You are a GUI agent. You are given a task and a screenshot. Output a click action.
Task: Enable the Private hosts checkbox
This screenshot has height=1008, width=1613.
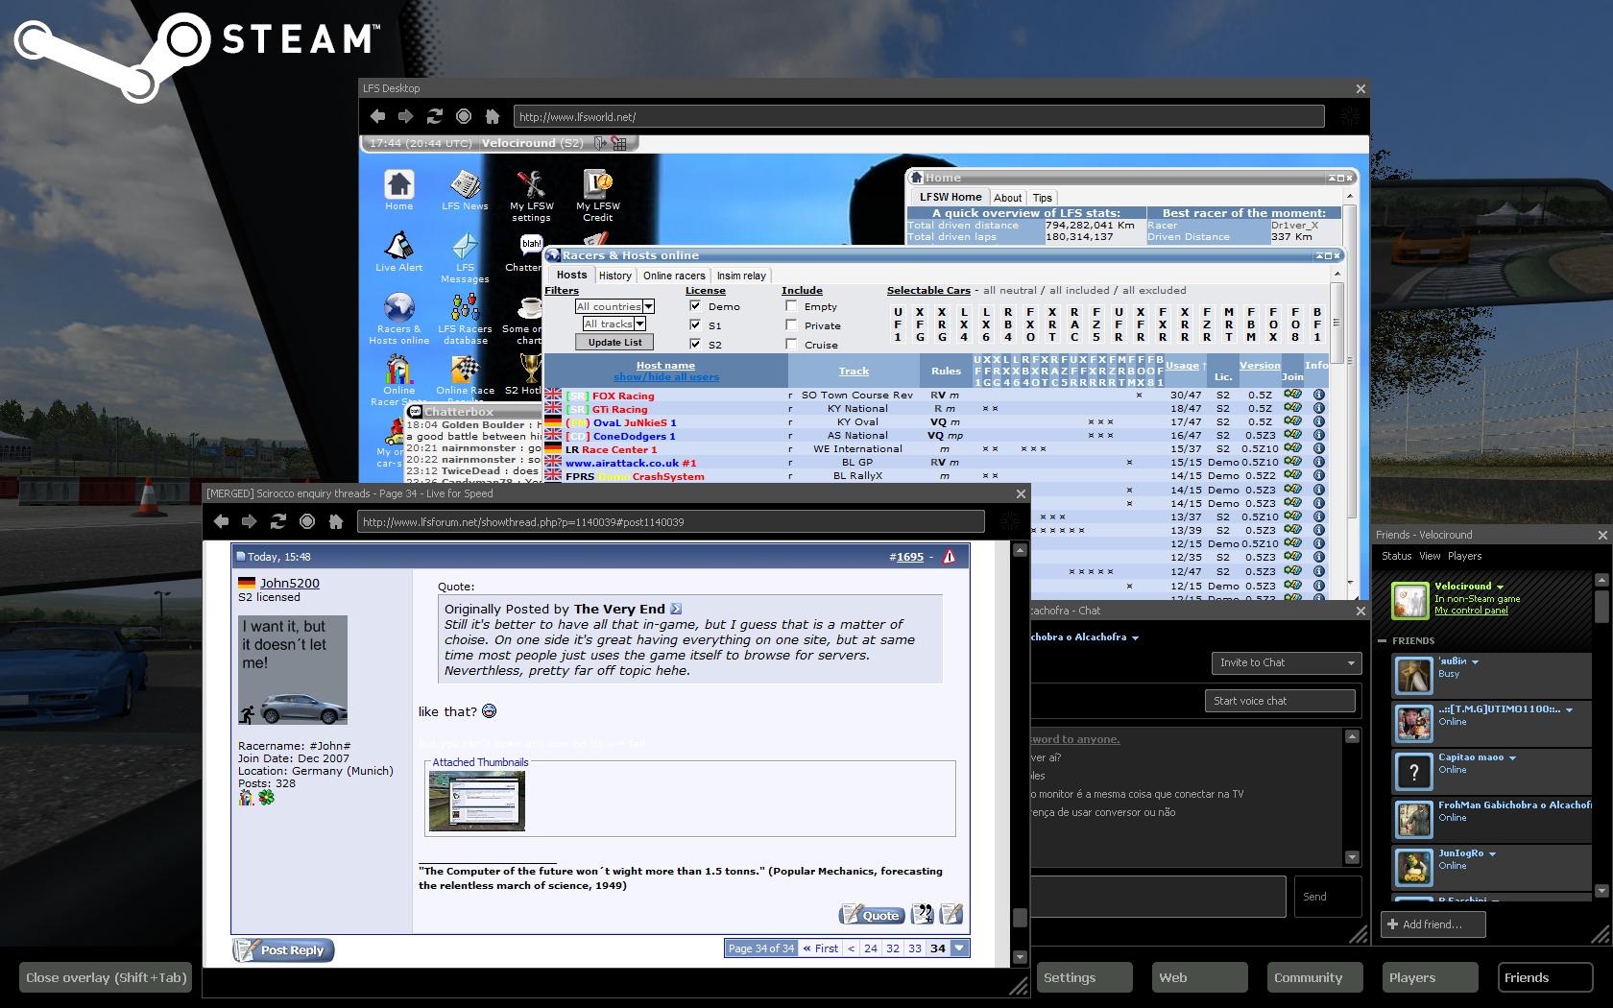791,324
